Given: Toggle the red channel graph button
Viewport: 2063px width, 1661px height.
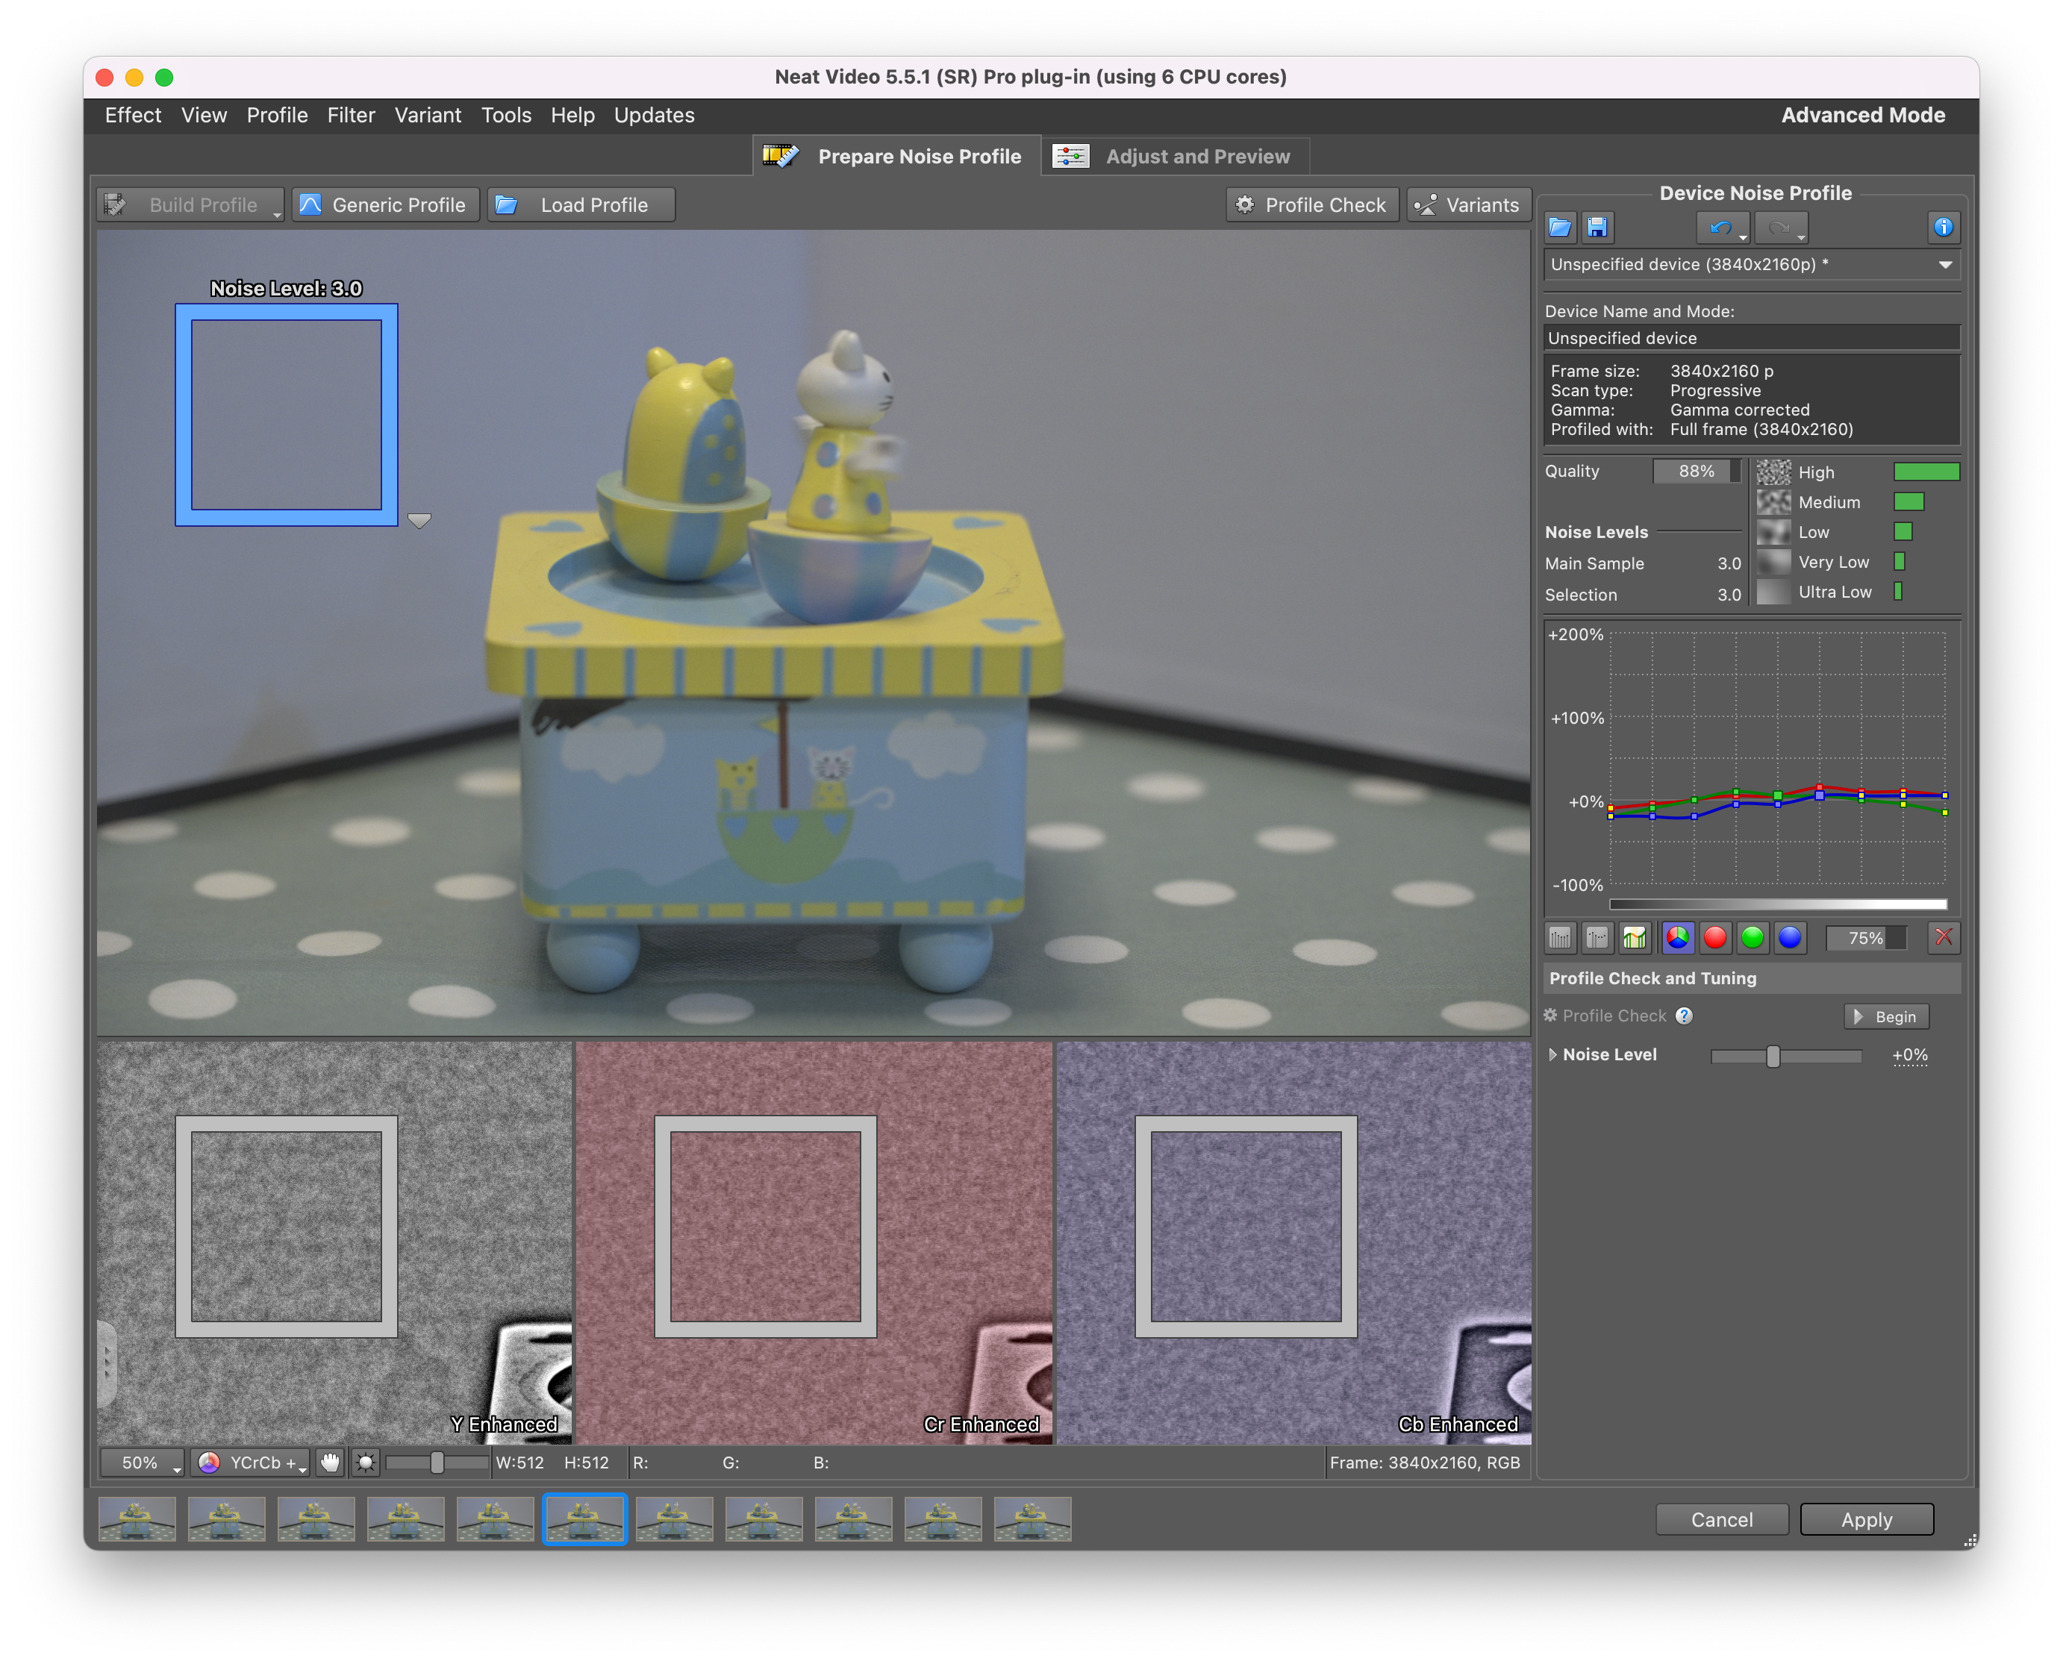Looking at the screenshot, I should tap(1714, 938).
